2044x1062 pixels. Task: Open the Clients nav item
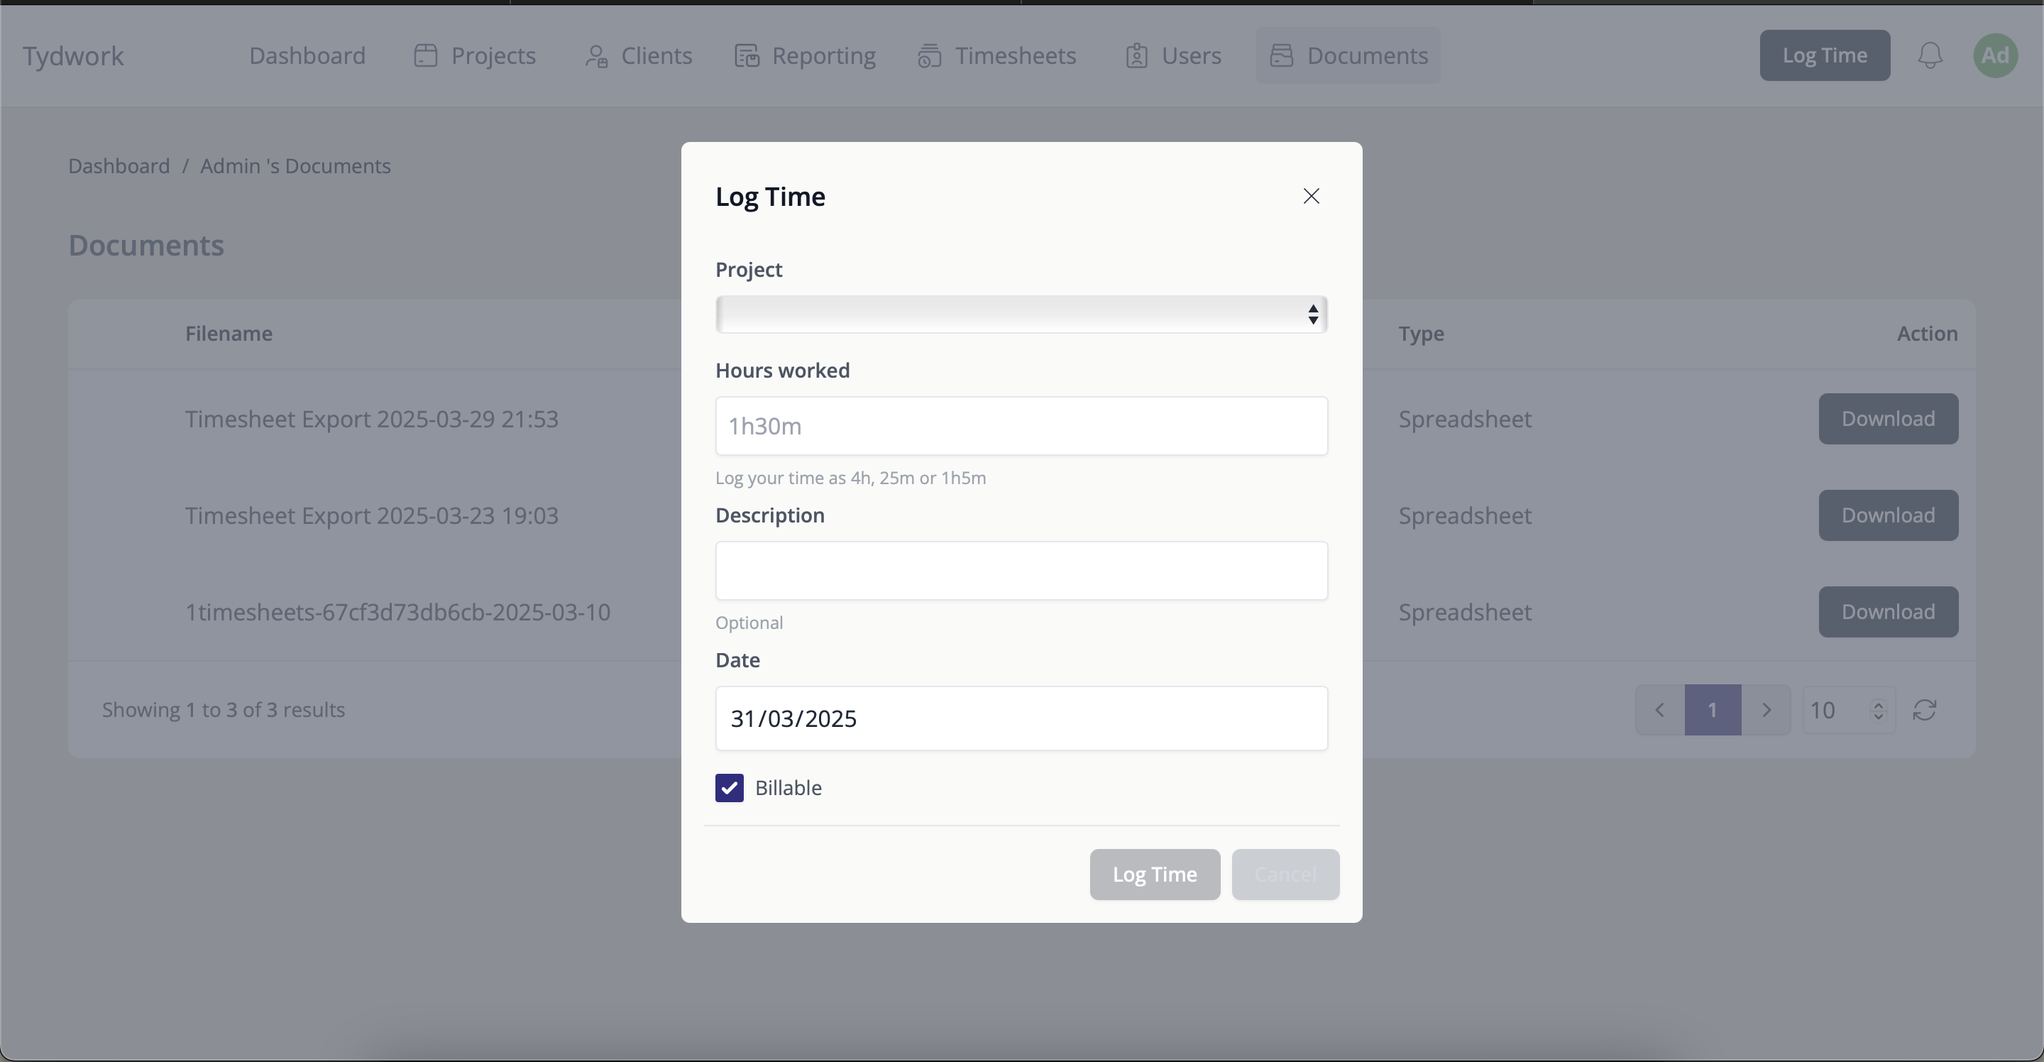click(639, 55)
